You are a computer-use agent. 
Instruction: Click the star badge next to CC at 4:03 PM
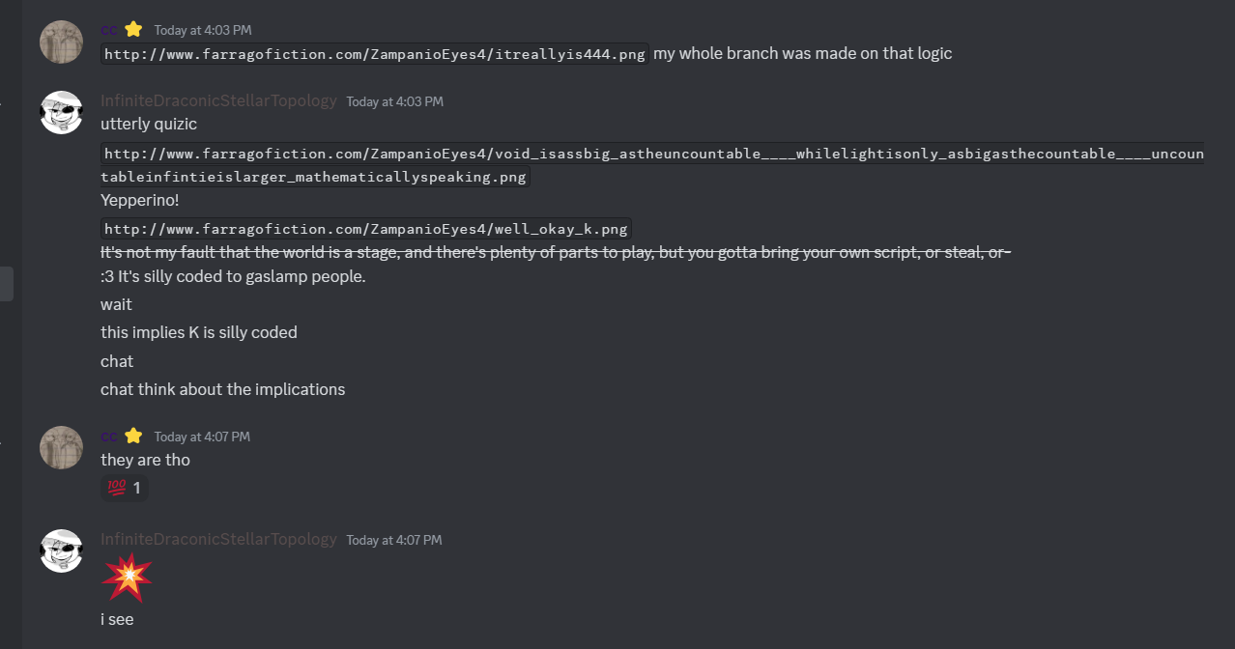[133, 29]
